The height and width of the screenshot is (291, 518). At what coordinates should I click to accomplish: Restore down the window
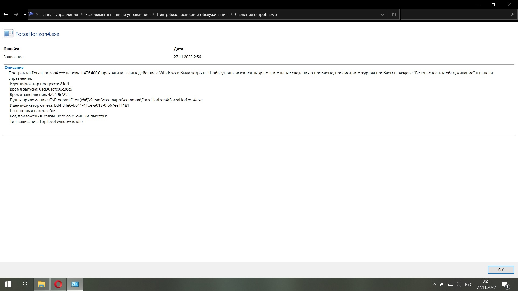(x=493, y=5)
